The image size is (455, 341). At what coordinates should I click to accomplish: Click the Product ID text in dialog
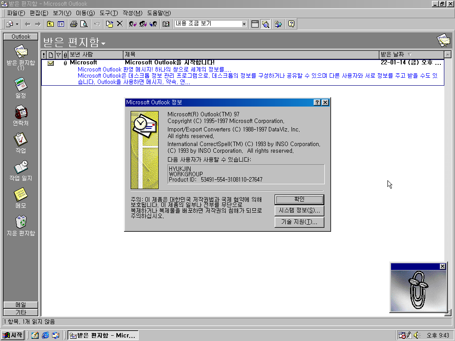tap(216, 180)
